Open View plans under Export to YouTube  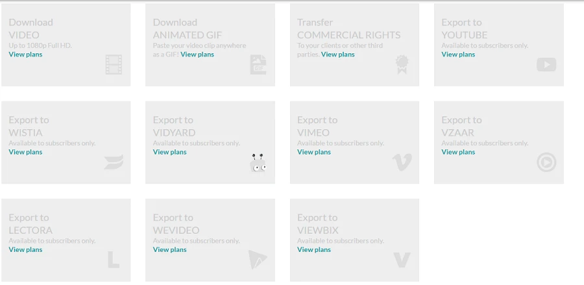(x=458, y=55)
